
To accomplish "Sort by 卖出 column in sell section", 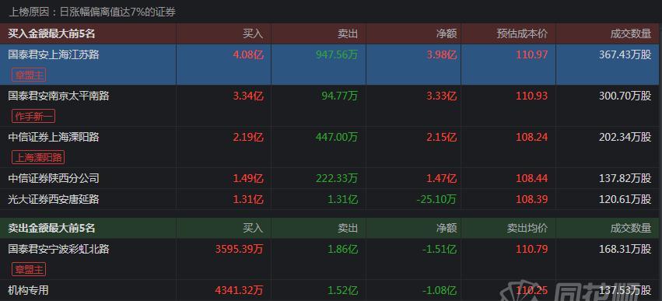I will click(348, 229).
